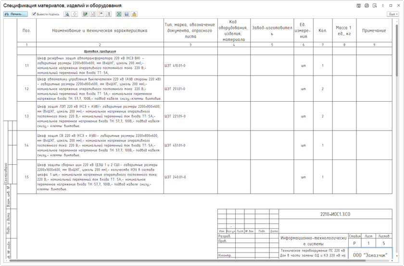Click the horizontal scrollbar at the bottom
This screenshot has width=404, height=266.
coord(192,263)
